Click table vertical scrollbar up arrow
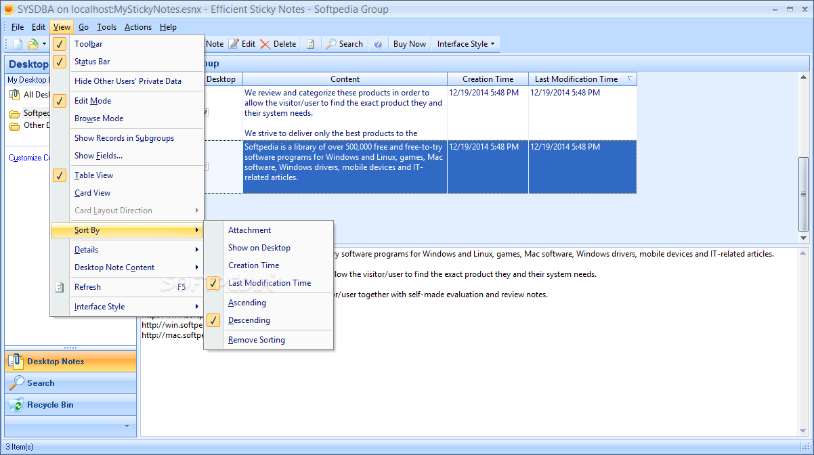Viewport: 814px width, 455px height. pyautogui.click(x=804, y=78)
